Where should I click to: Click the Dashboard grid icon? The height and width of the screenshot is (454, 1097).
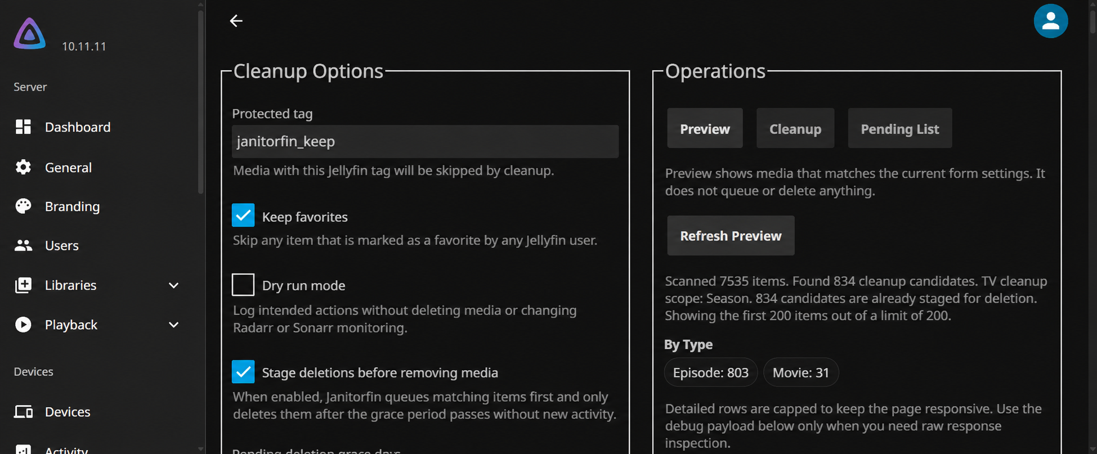tap(23, 127)
